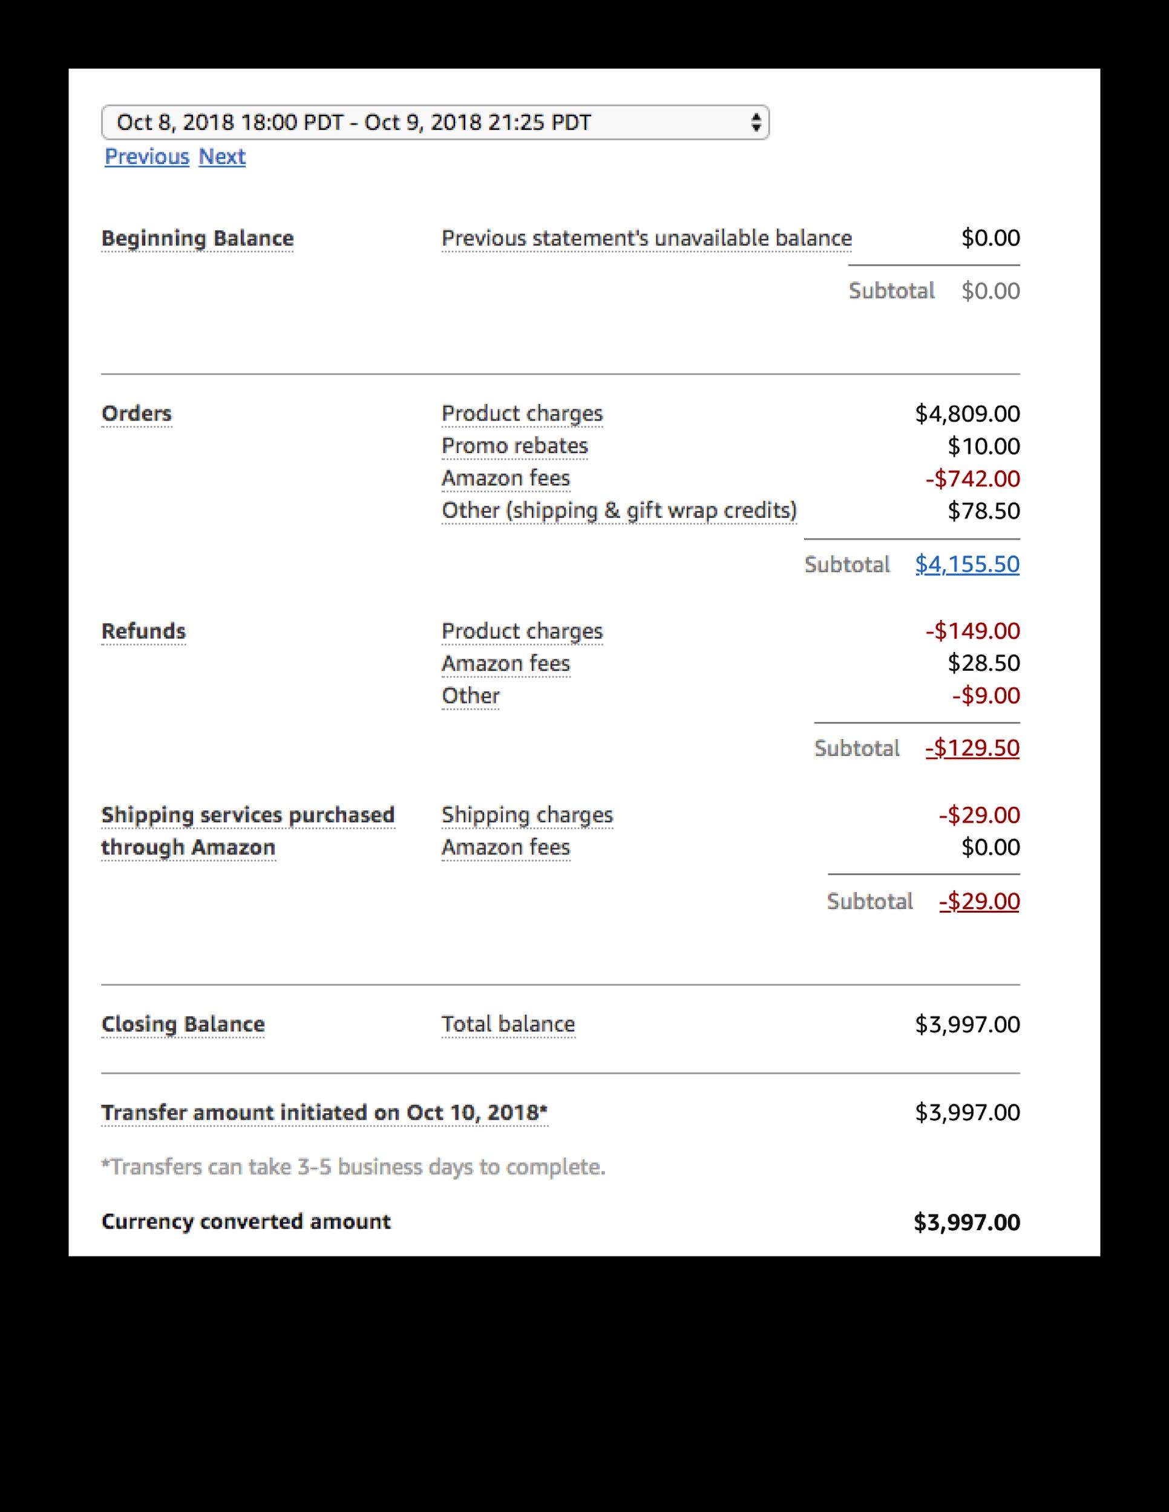This screenshot has height=1512, width=1169.
Task: View Product charges under Refunds
Action: (x=522, y=630)
